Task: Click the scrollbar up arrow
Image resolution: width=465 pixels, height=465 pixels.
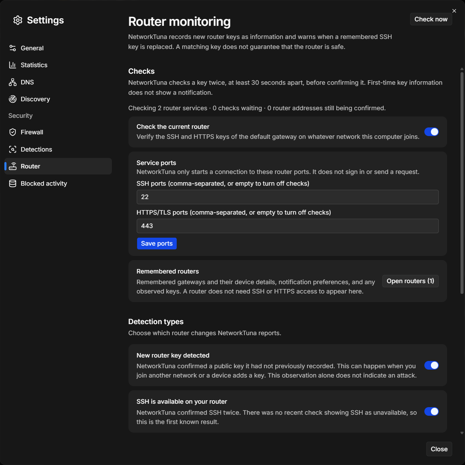Action: pos(462,69)
